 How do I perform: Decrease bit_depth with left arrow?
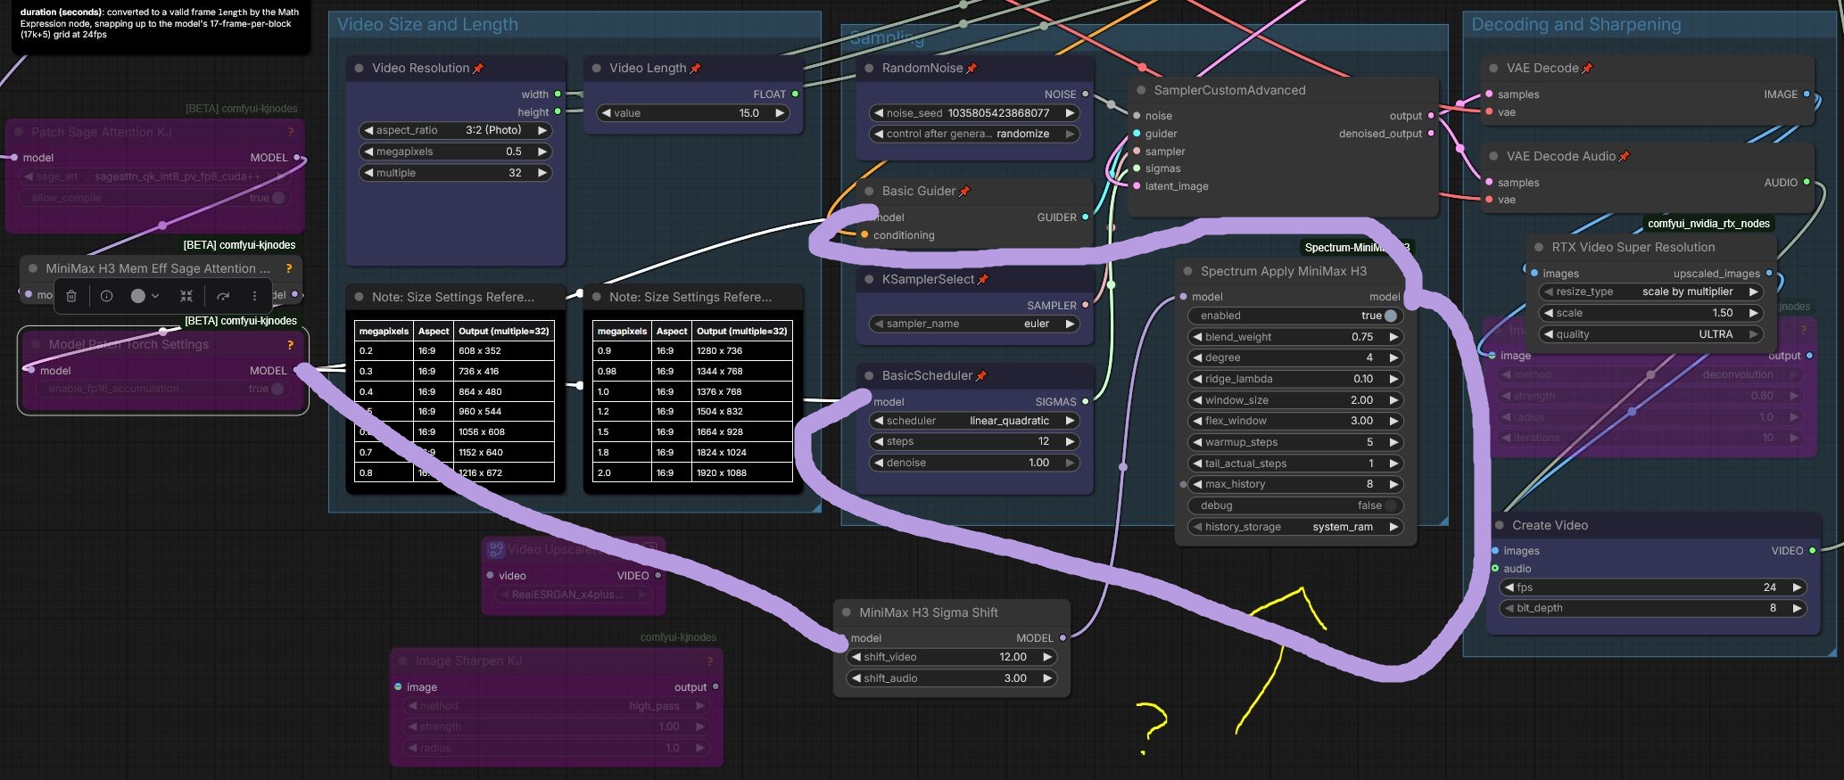(x=1509, y=608)
